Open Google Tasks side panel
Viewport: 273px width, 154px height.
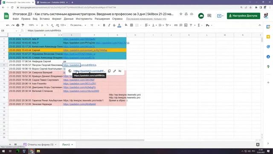[x=268, y=47]
